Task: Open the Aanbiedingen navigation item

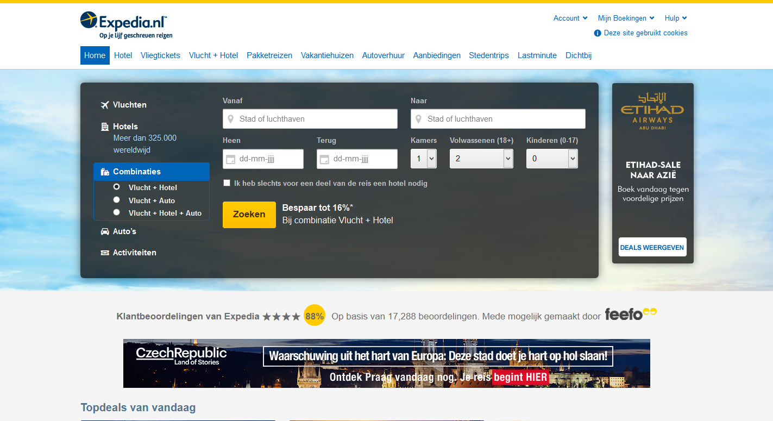Action: coord(437,55)
